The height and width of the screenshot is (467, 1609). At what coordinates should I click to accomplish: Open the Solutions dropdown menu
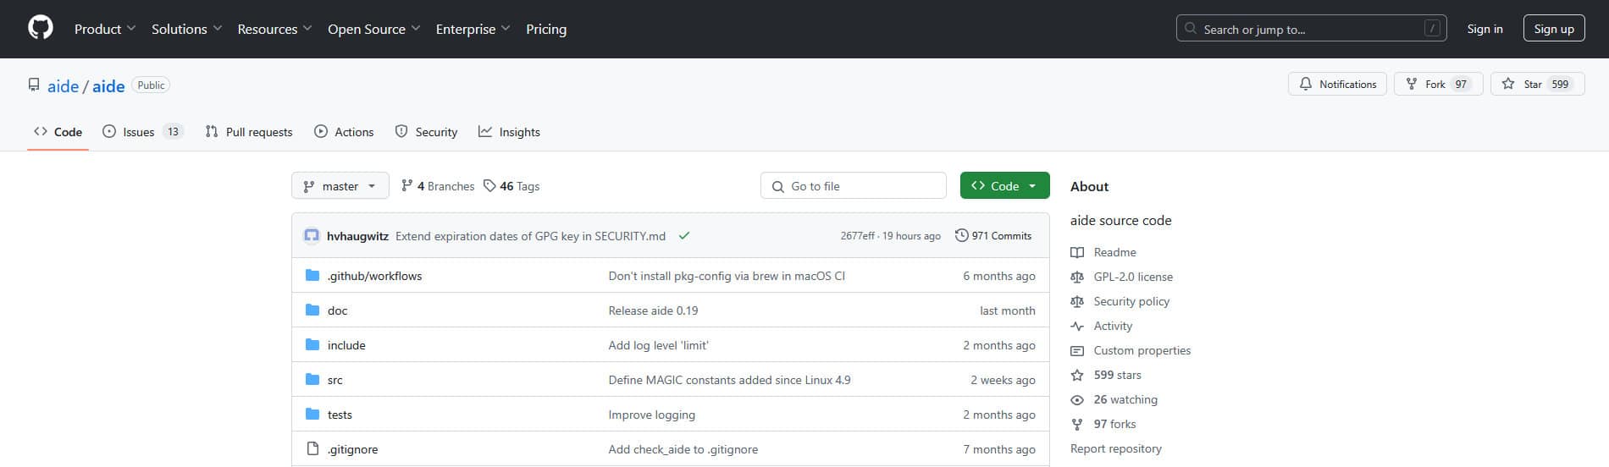(x=186, y=29)
